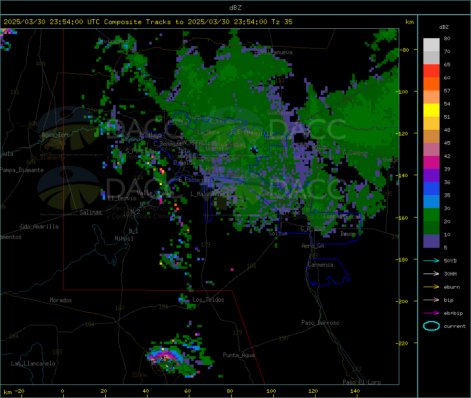This screenshot has width=471, height=398.
Task: Select the red 60-65 dBZ legend swatch
Action: tap(431, 71)
